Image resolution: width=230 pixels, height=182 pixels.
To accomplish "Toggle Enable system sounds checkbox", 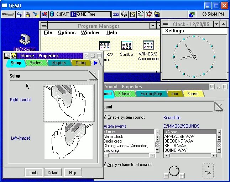I will [x=105, y=117].
